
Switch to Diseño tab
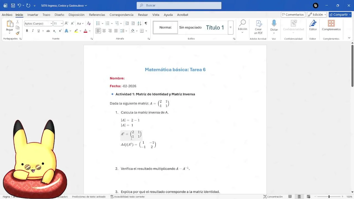point(59,15)
